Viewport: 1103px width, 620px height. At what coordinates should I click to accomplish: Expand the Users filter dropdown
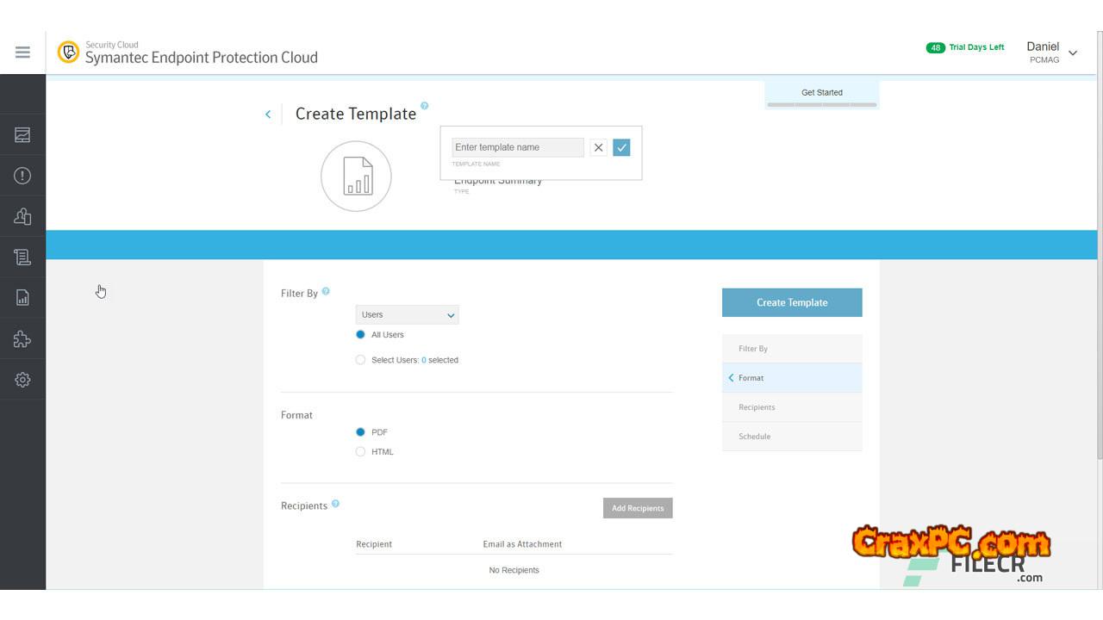pos(407,315)
